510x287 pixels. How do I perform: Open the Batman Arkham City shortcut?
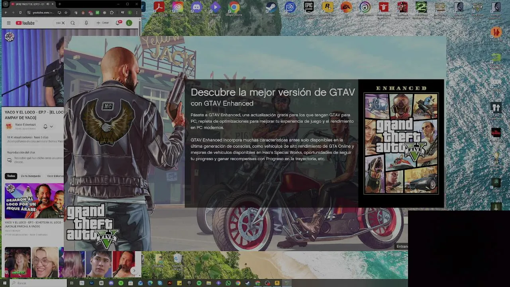point(496,10)
